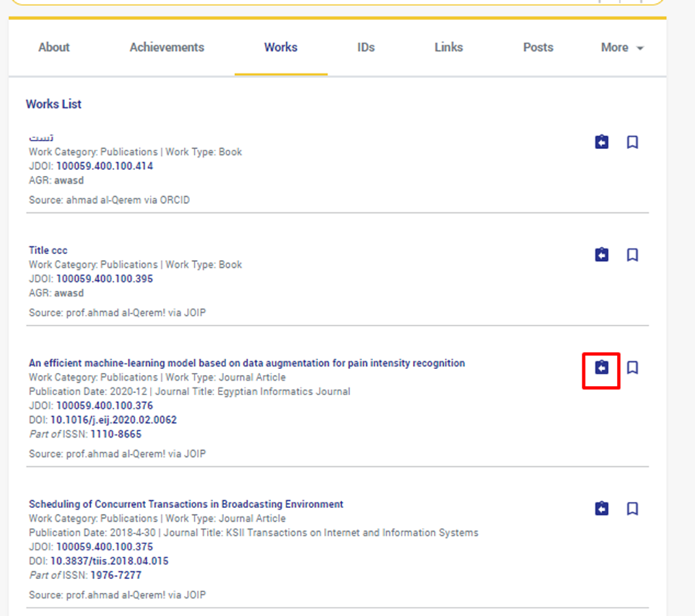Switch to the Posts tab
The width and height of the screenshot is (695, 616).
(x=537, y=47)
